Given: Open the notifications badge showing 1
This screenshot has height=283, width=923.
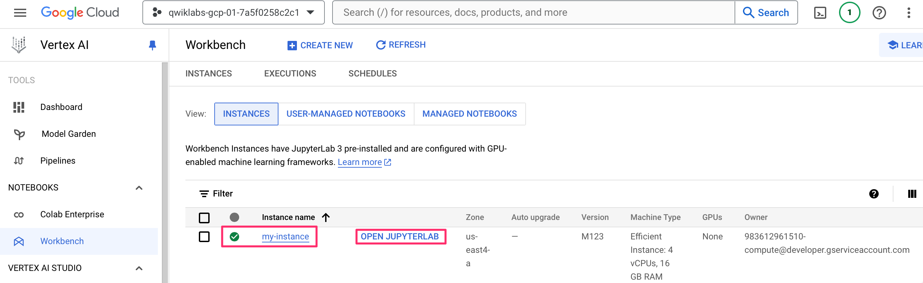Looking at the screenshot, I should (849, 12).
